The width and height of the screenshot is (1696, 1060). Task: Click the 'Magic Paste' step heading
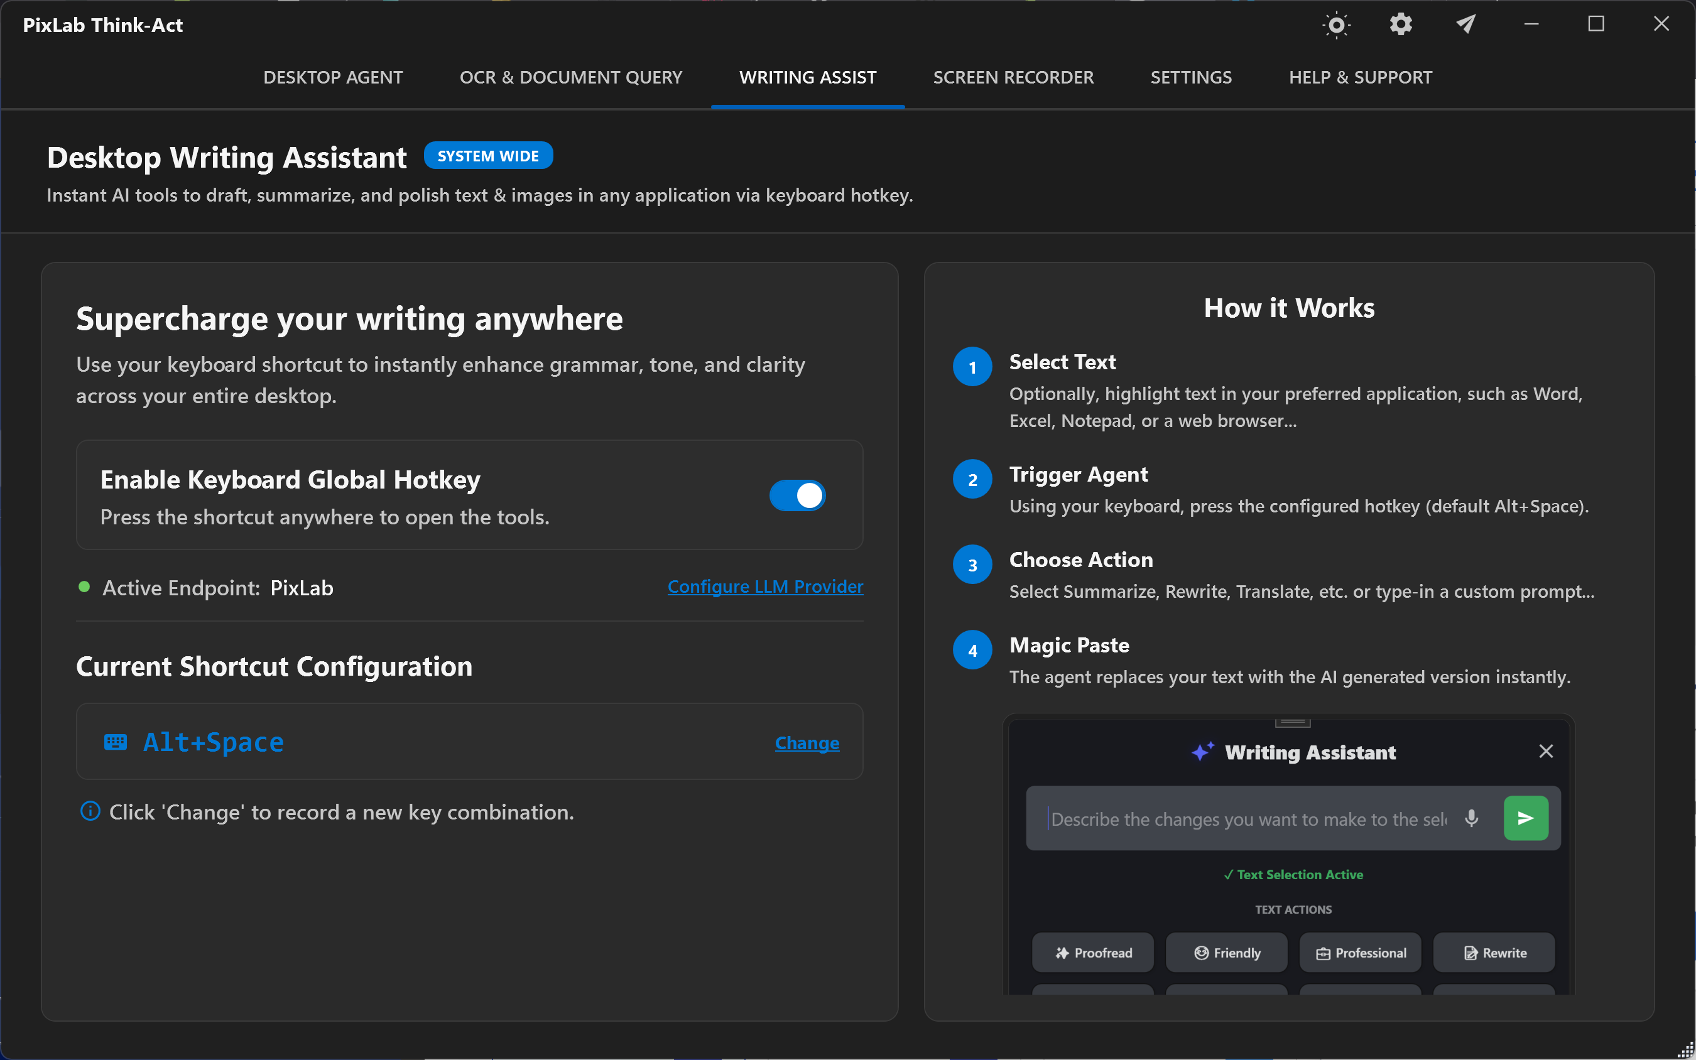coord(1069,645)
